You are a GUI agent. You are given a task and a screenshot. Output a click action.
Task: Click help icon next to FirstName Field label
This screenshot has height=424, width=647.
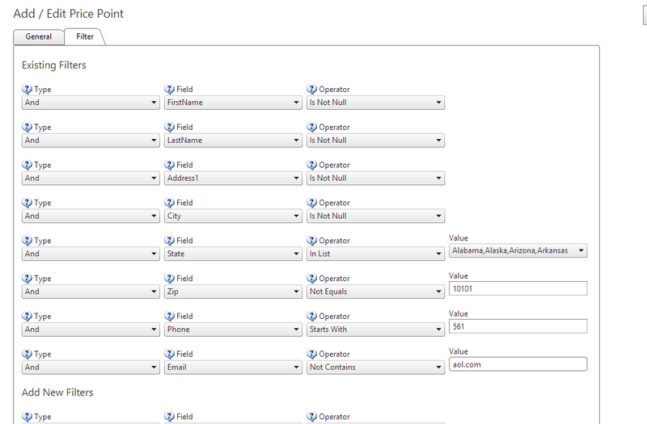(x=169, y=90)
